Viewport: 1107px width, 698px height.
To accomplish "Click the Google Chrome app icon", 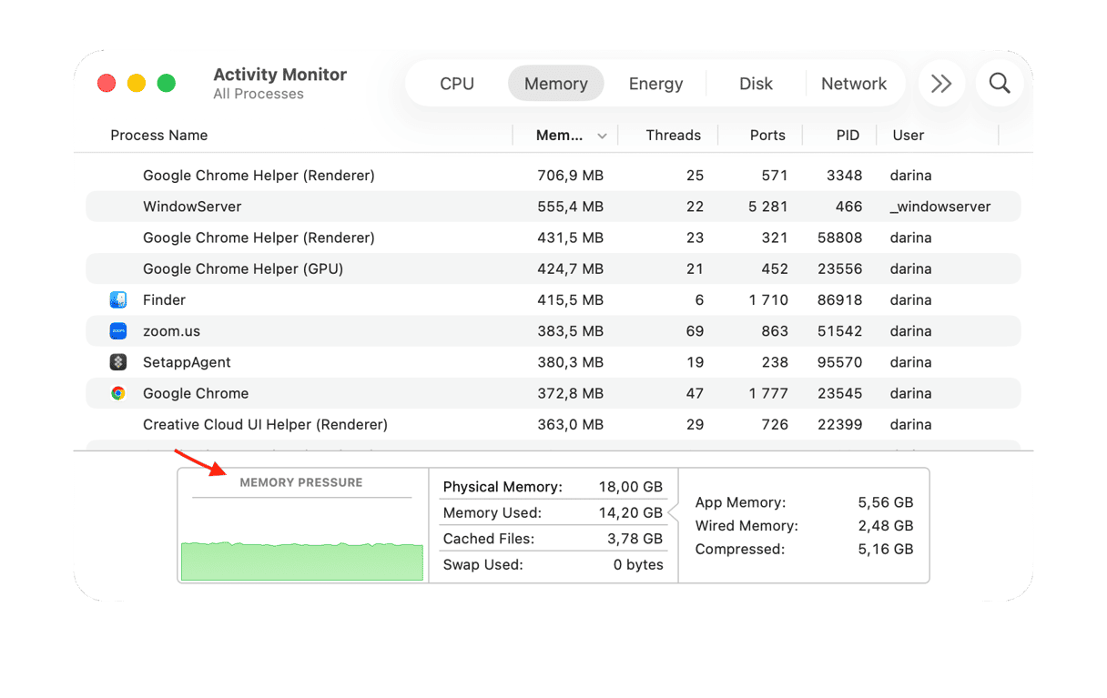I will pyautogui.click(x=118, y=393).
